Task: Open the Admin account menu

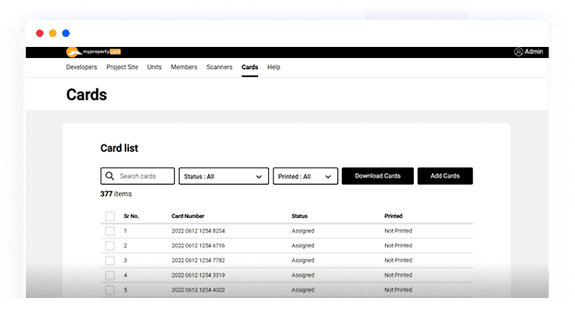Action: pos(528,52)
